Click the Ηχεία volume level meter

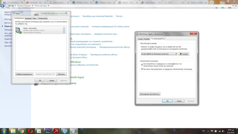point(64,30)
